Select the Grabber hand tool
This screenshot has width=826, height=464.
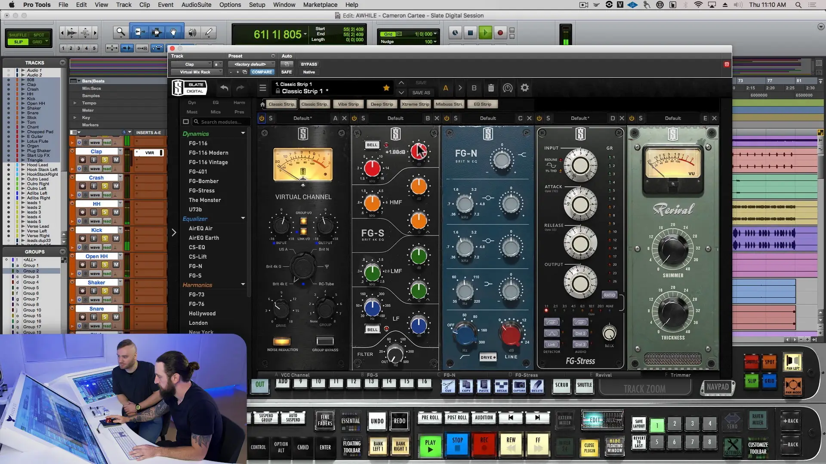pos(173,32)
